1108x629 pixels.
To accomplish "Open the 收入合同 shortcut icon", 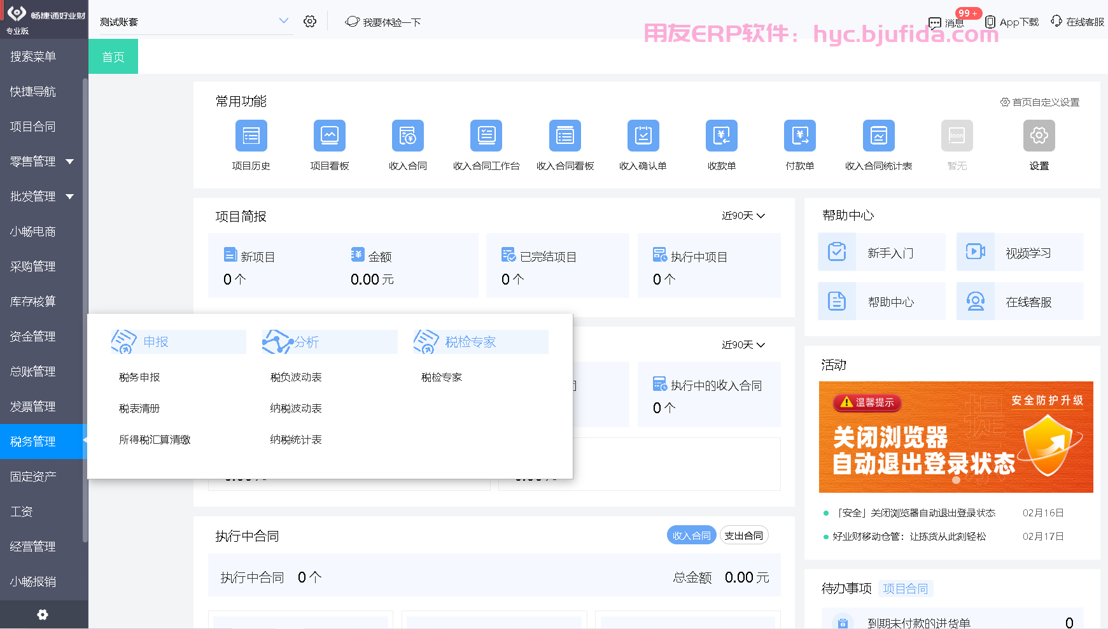I will point(407,136).
